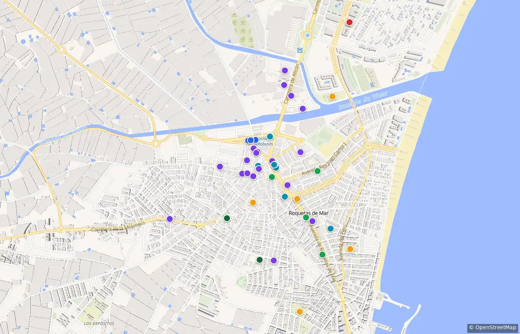Open the purple marker on Carretera de la Mojonera
Image resolution: width=520 pixels, height=334 pixels.
tap(170, 219)
